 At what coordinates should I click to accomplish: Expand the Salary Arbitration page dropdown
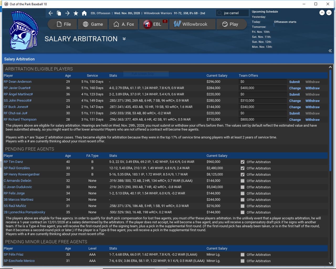click(x=124, y=39)
